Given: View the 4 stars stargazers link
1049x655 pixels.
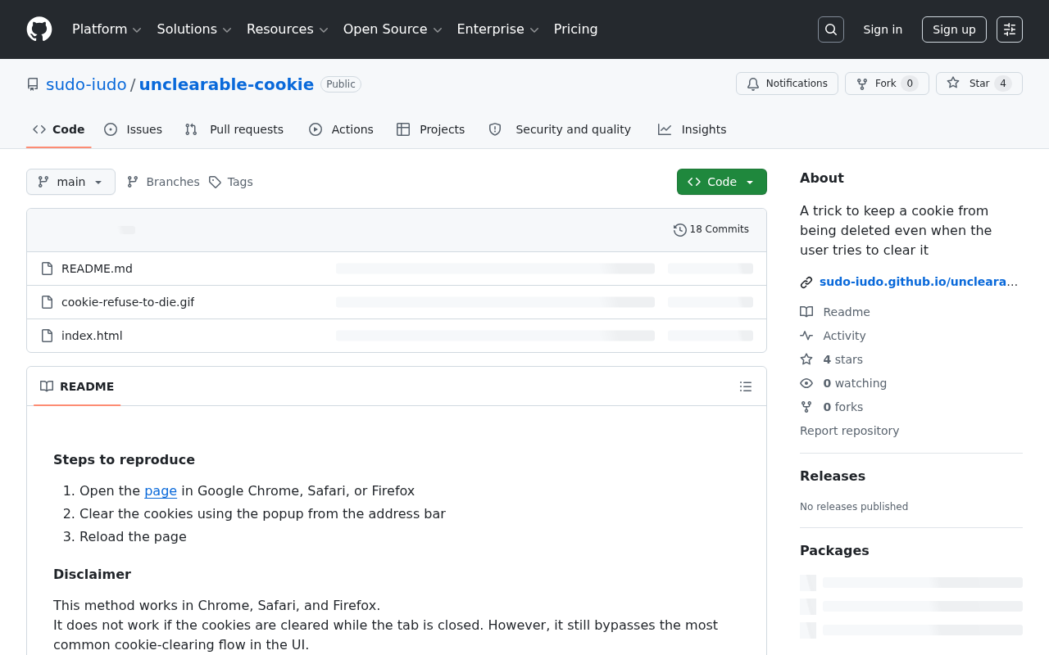Looking at the screenshot, I should 843,359.
